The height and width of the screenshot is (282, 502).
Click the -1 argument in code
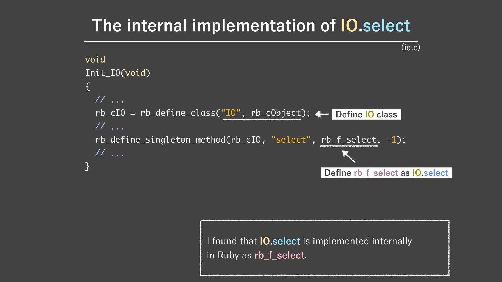coord(391,140)
